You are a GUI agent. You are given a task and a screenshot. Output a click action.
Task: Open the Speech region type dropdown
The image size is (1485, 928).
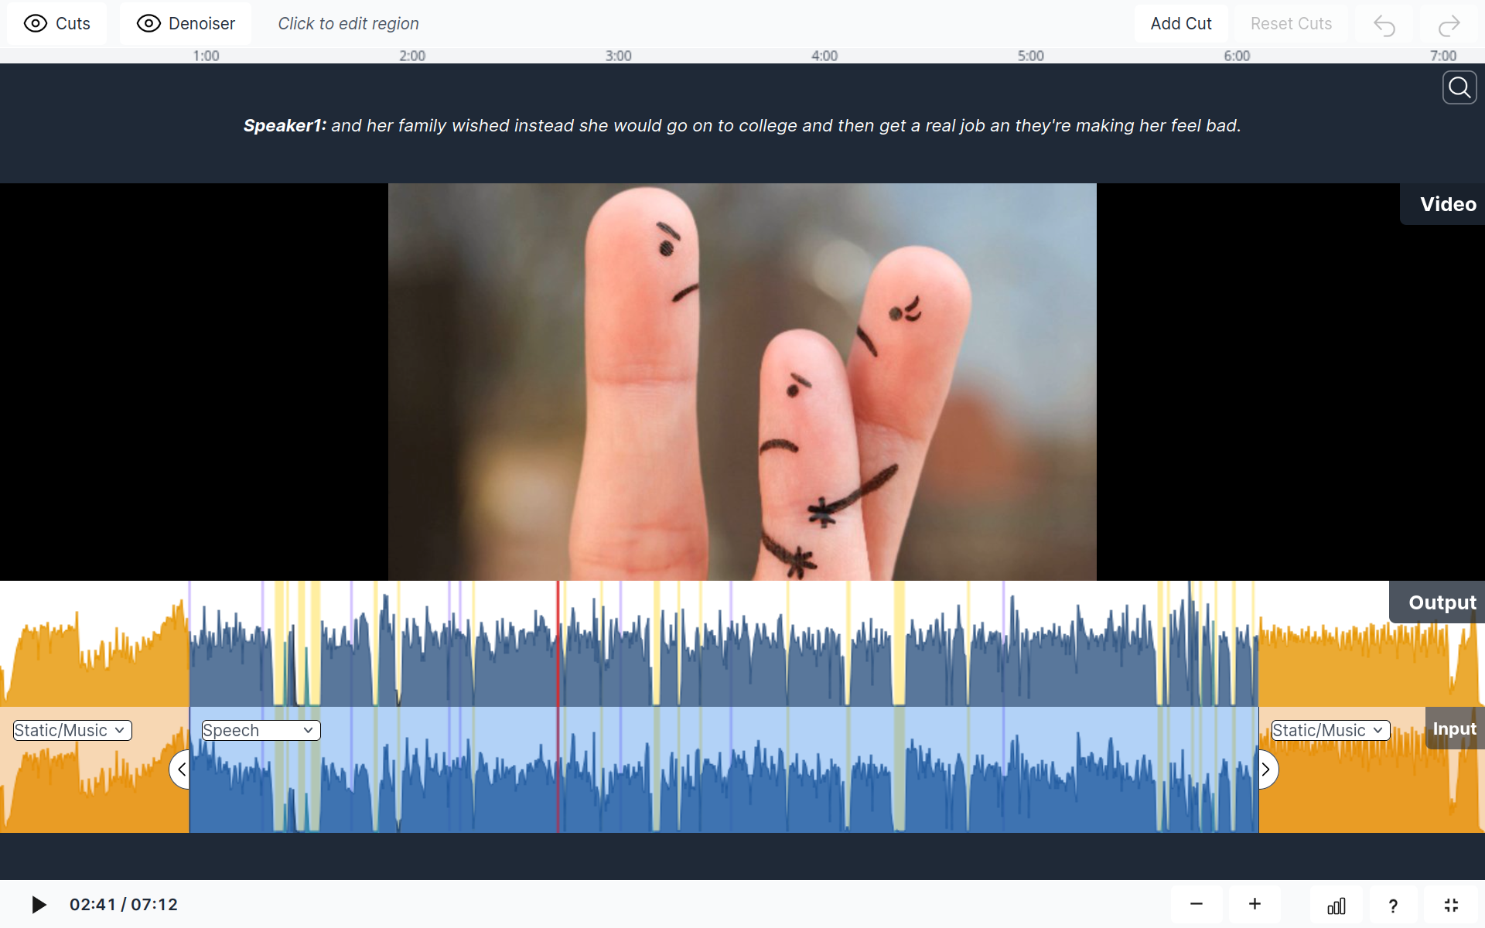click(x=261, y=730)
